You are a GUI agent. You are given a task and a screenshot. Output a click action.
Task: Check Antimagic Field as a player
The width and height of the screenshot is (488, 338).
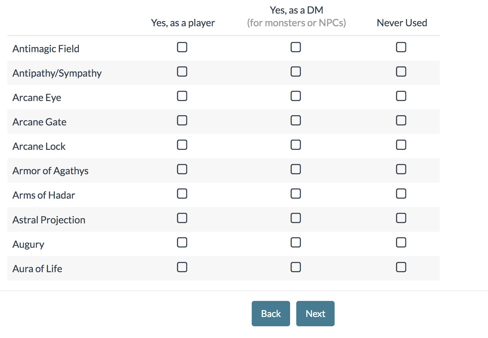pyautogui.click(x=182, y=47)
